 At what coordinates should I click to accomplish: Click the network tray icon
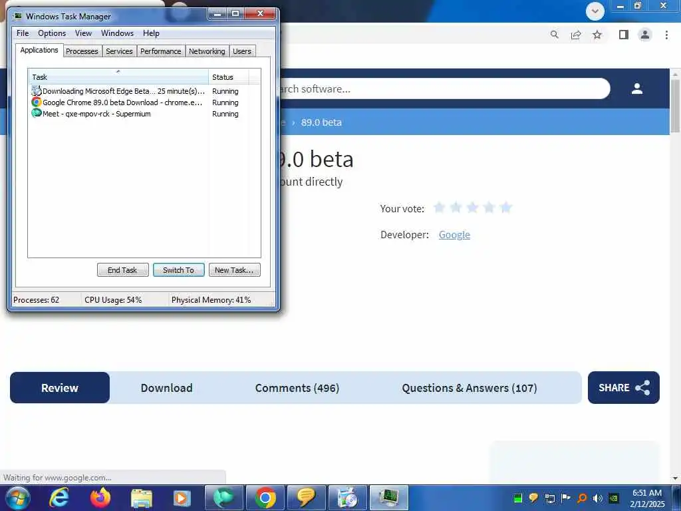(x=550, y=498)
